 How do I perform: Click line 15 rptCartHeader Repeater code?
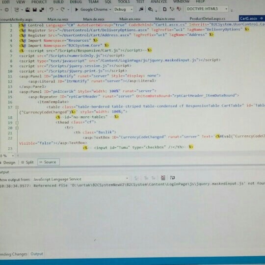click(x=133, y=96)
